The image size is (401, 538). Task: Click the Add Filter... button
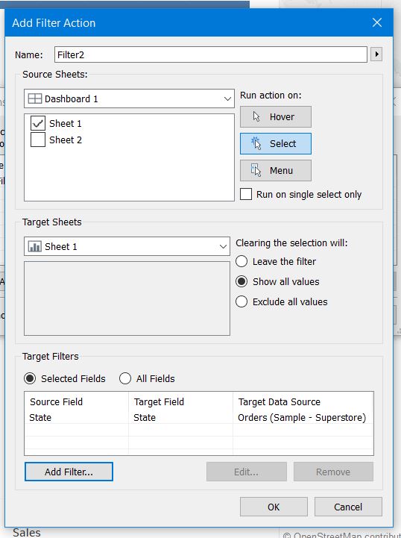tap(69, 472)
